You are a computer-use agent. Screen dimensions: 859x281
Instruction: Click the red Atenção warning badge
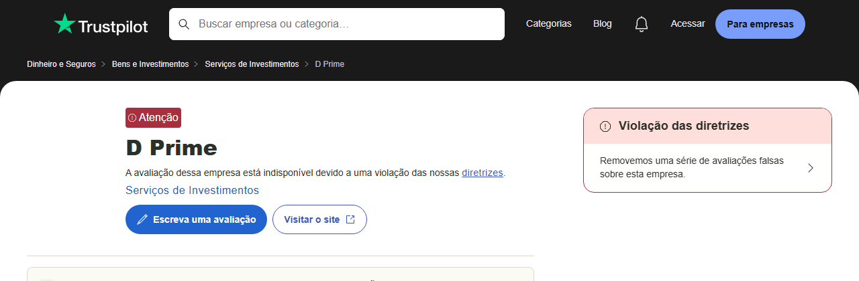(x=153, y=118)
